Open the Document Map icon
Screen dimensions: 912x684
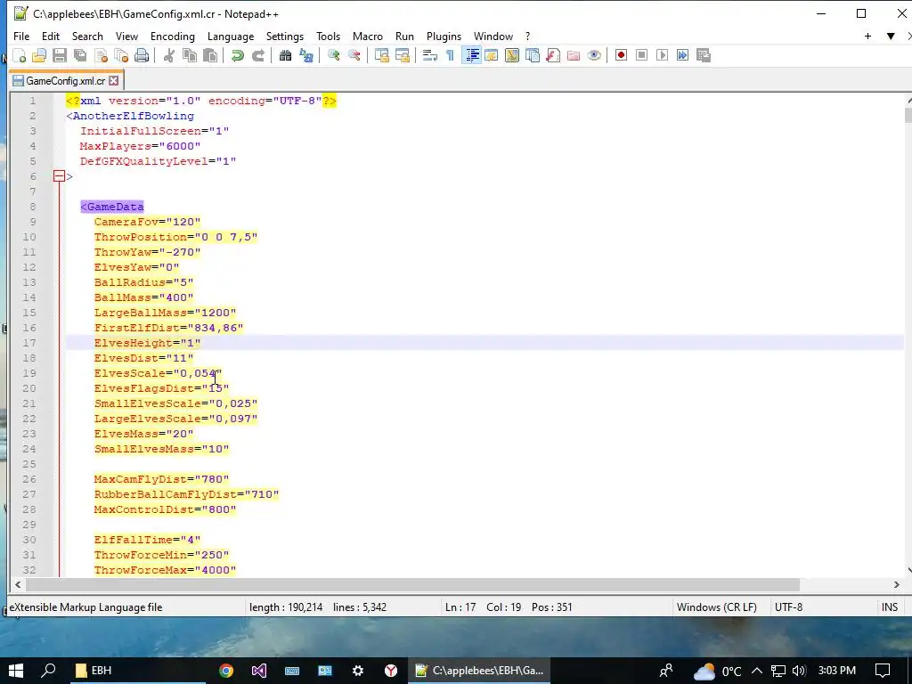512,55
